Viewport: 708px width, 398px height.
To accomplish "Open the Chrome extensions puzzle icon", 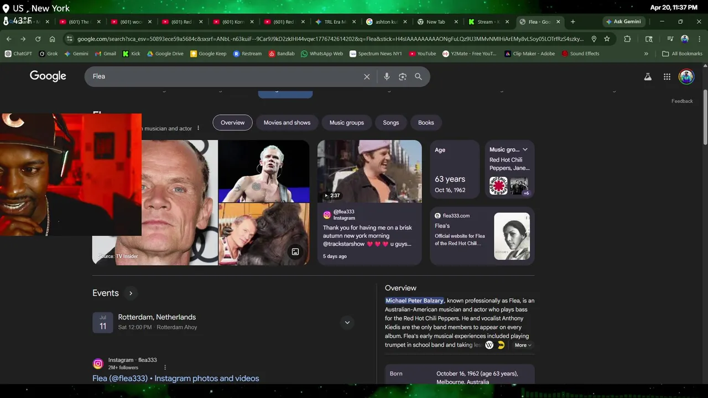I will 627,39.
